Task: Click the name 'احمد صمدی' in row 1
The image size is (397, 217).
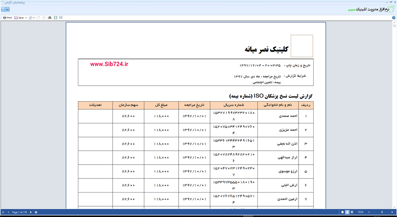Action: (288, 116)
